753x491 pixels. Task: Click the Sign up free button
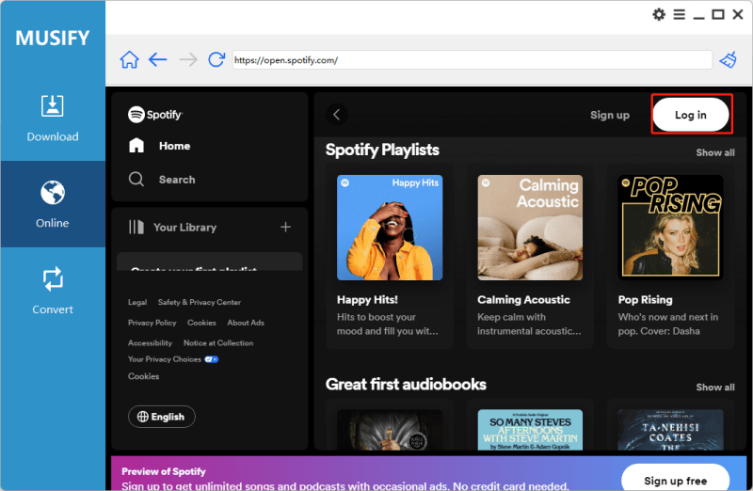675,481
